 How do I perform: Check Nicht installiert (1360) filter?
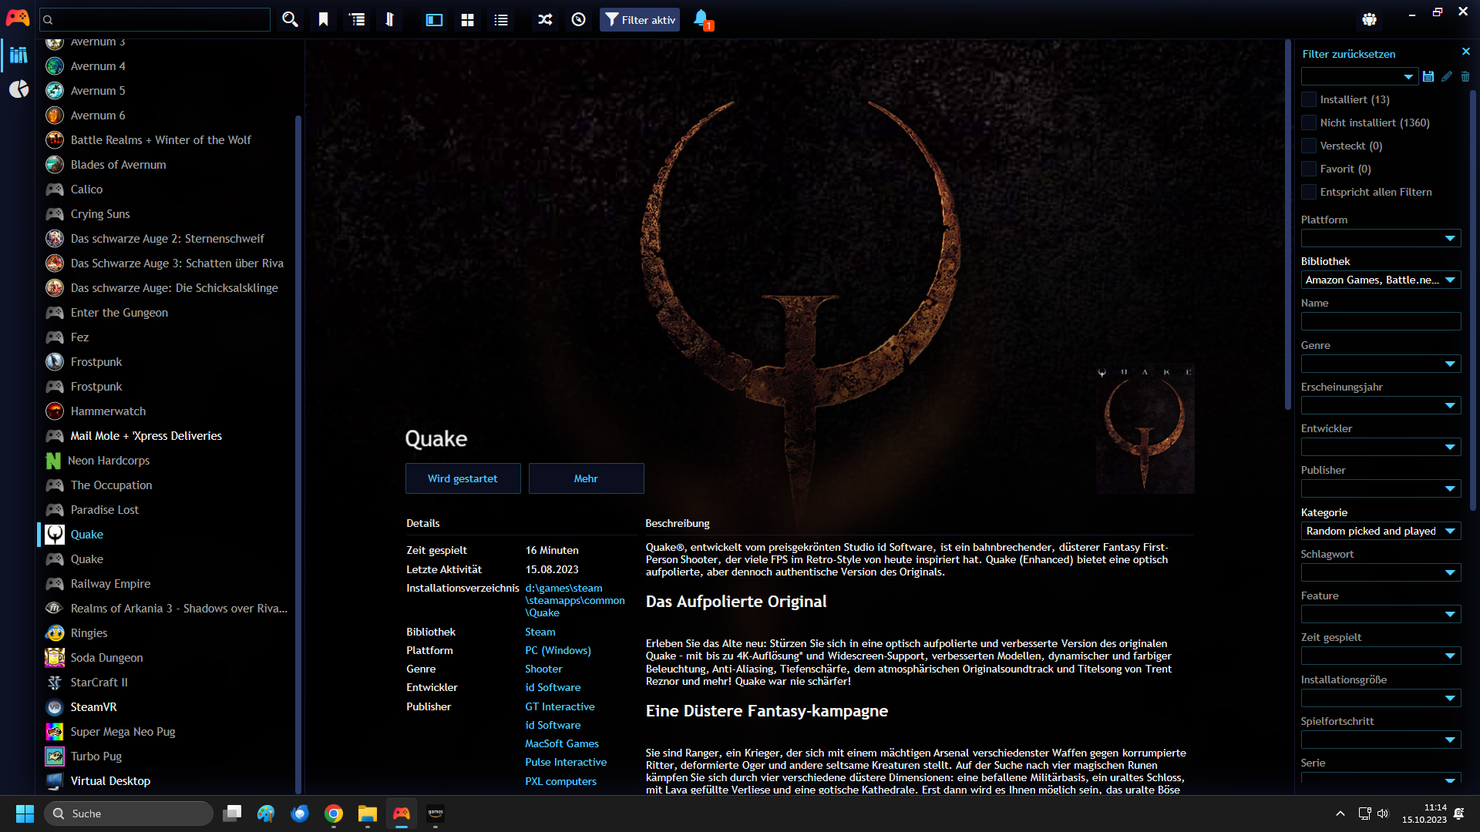(1308, 122)
